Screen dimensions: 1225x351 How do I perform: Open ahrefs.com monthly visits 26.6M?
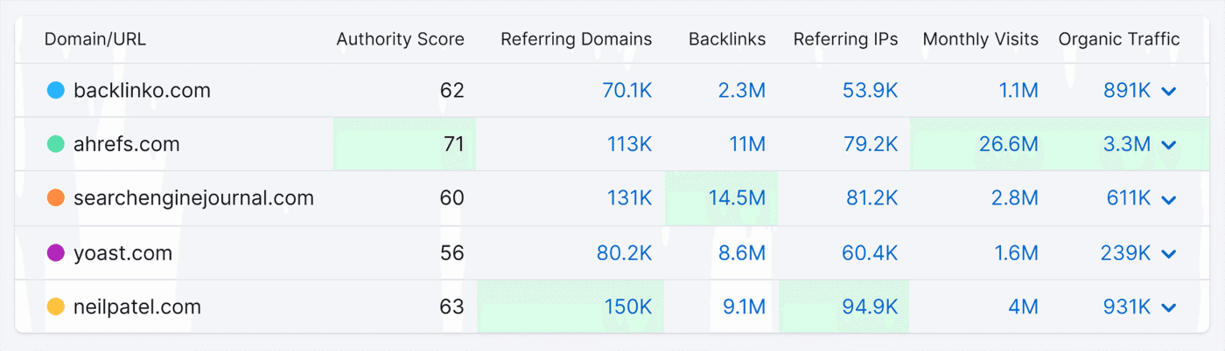1009,144
